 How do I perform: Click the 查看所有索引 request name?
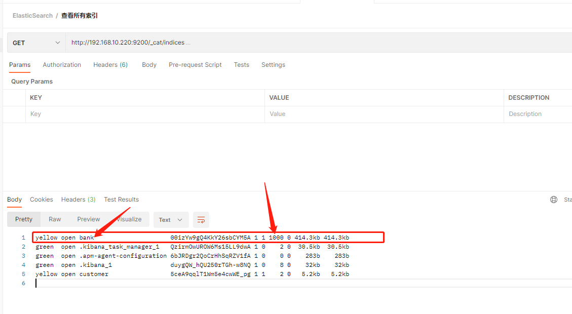coord(80,16)
